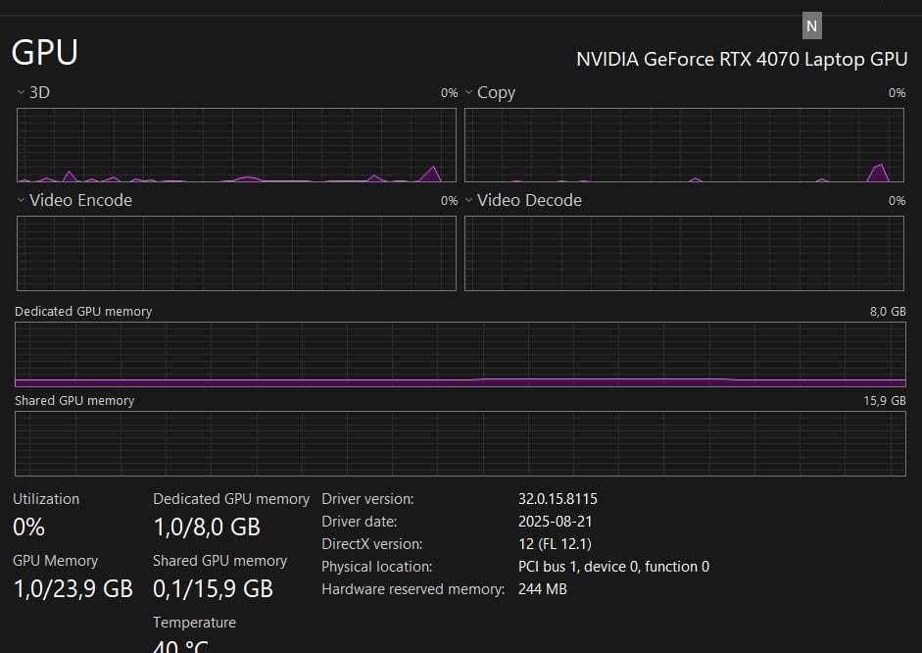
Task: Click the GPU heading text
Action: click(x=45, y=52)
